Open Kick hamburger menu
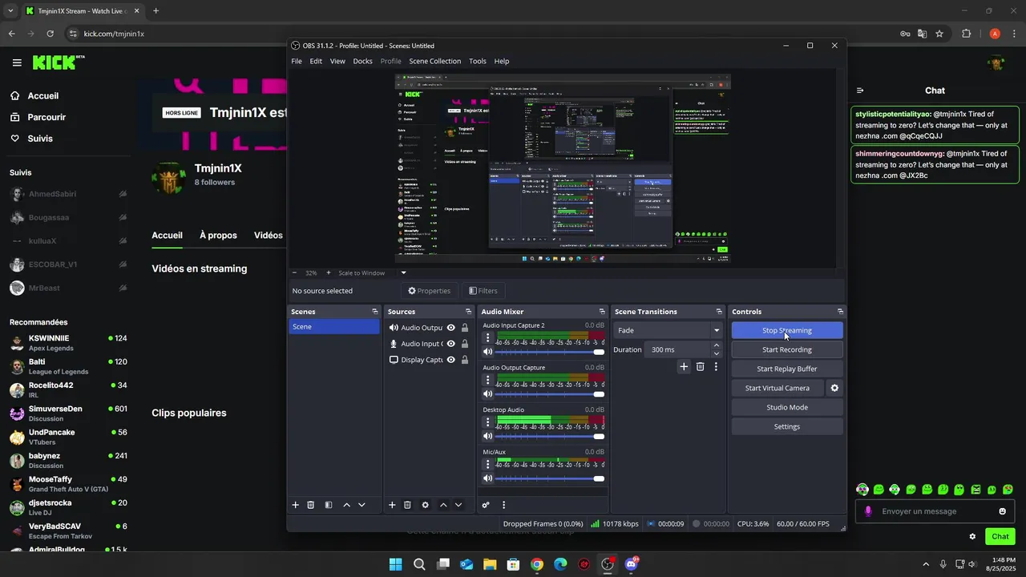Image resolution: width=1026 pixels, height=577 pixels. pos(17,63)
